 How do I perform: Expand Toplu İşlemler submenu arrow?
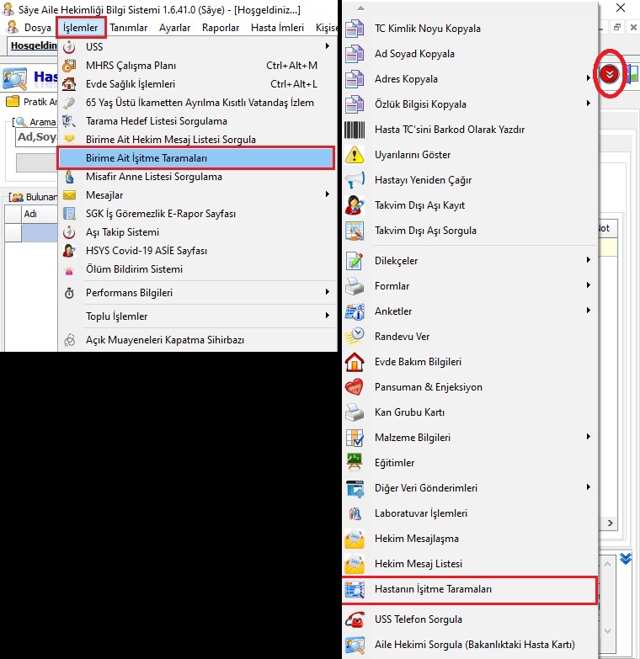(327, 316)
